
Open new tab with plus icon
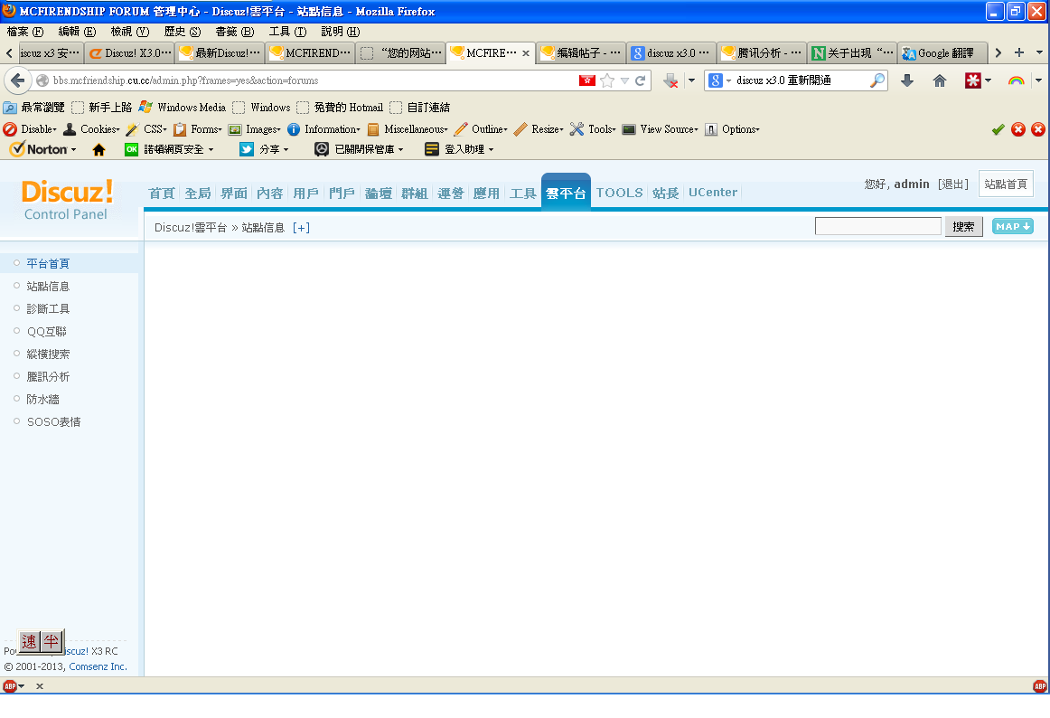[x=1019, y=52]
